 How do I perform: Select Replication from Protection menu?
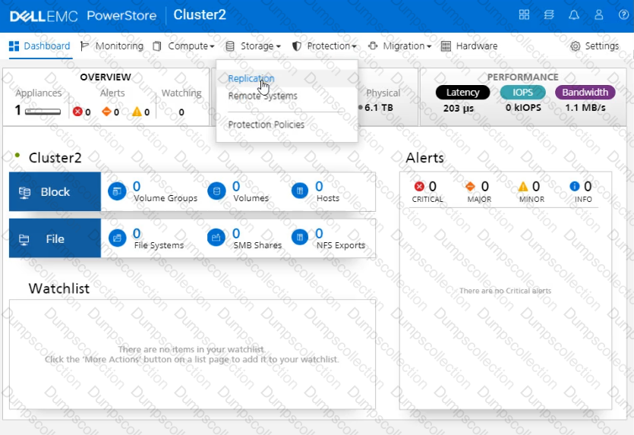[251, 78]
